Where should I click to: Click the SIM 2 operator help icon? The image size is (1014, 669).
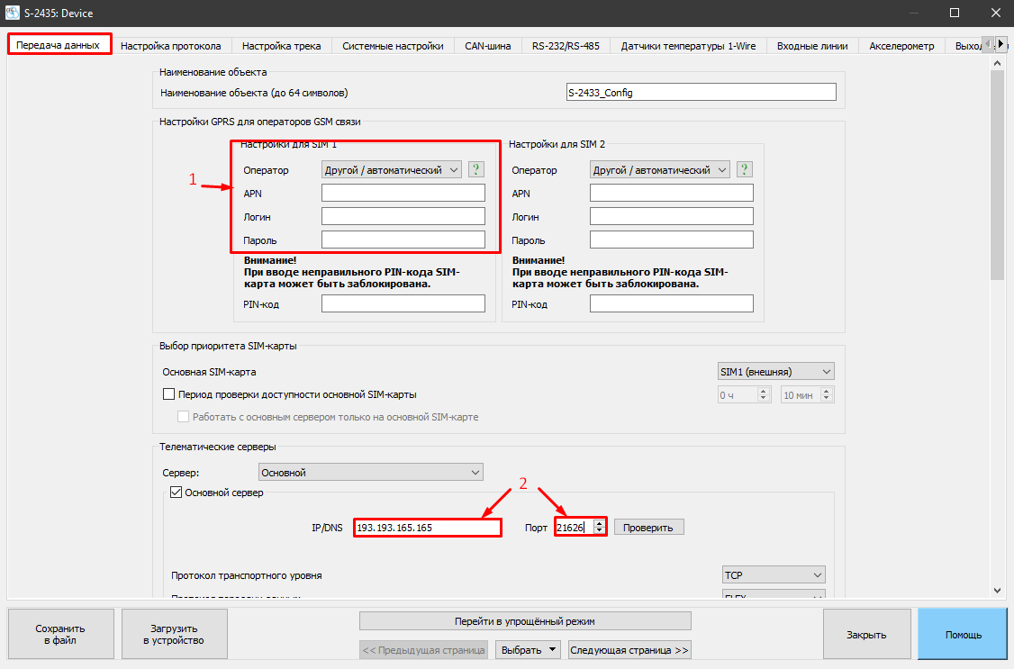tap(744, 170)
